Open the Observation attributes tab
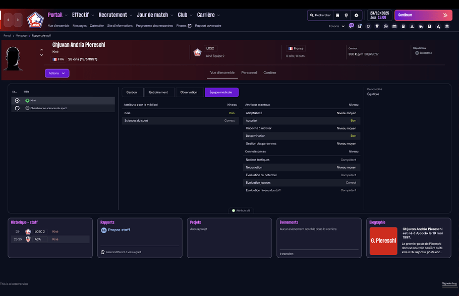 [x=189, y=92]
